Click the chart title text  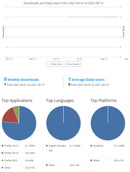click(64, 3)
